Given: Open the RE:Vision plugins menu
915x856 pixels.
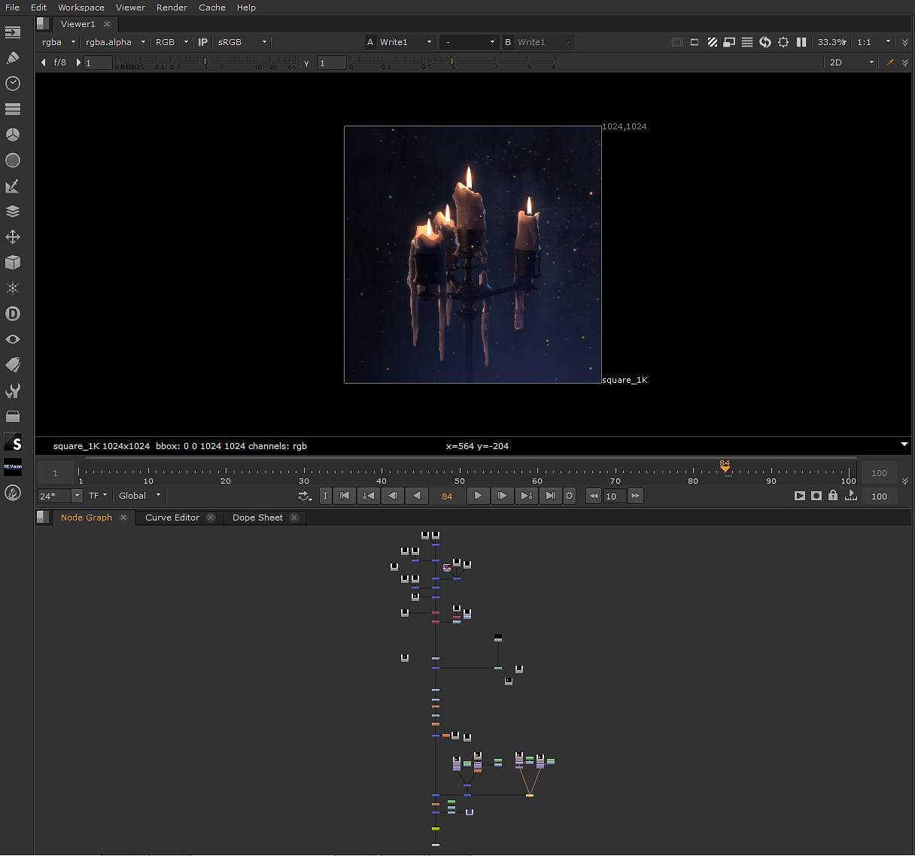Looking at the screenshot, I should click(13, 467).
